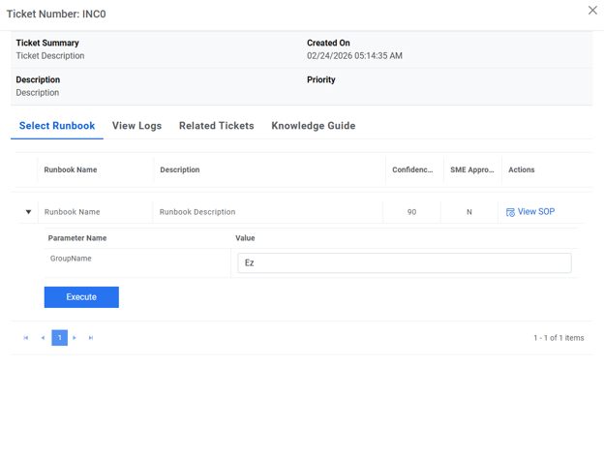The image size is (604, 460).
Task: Switch to the View Logs tab
Action: 136,126
